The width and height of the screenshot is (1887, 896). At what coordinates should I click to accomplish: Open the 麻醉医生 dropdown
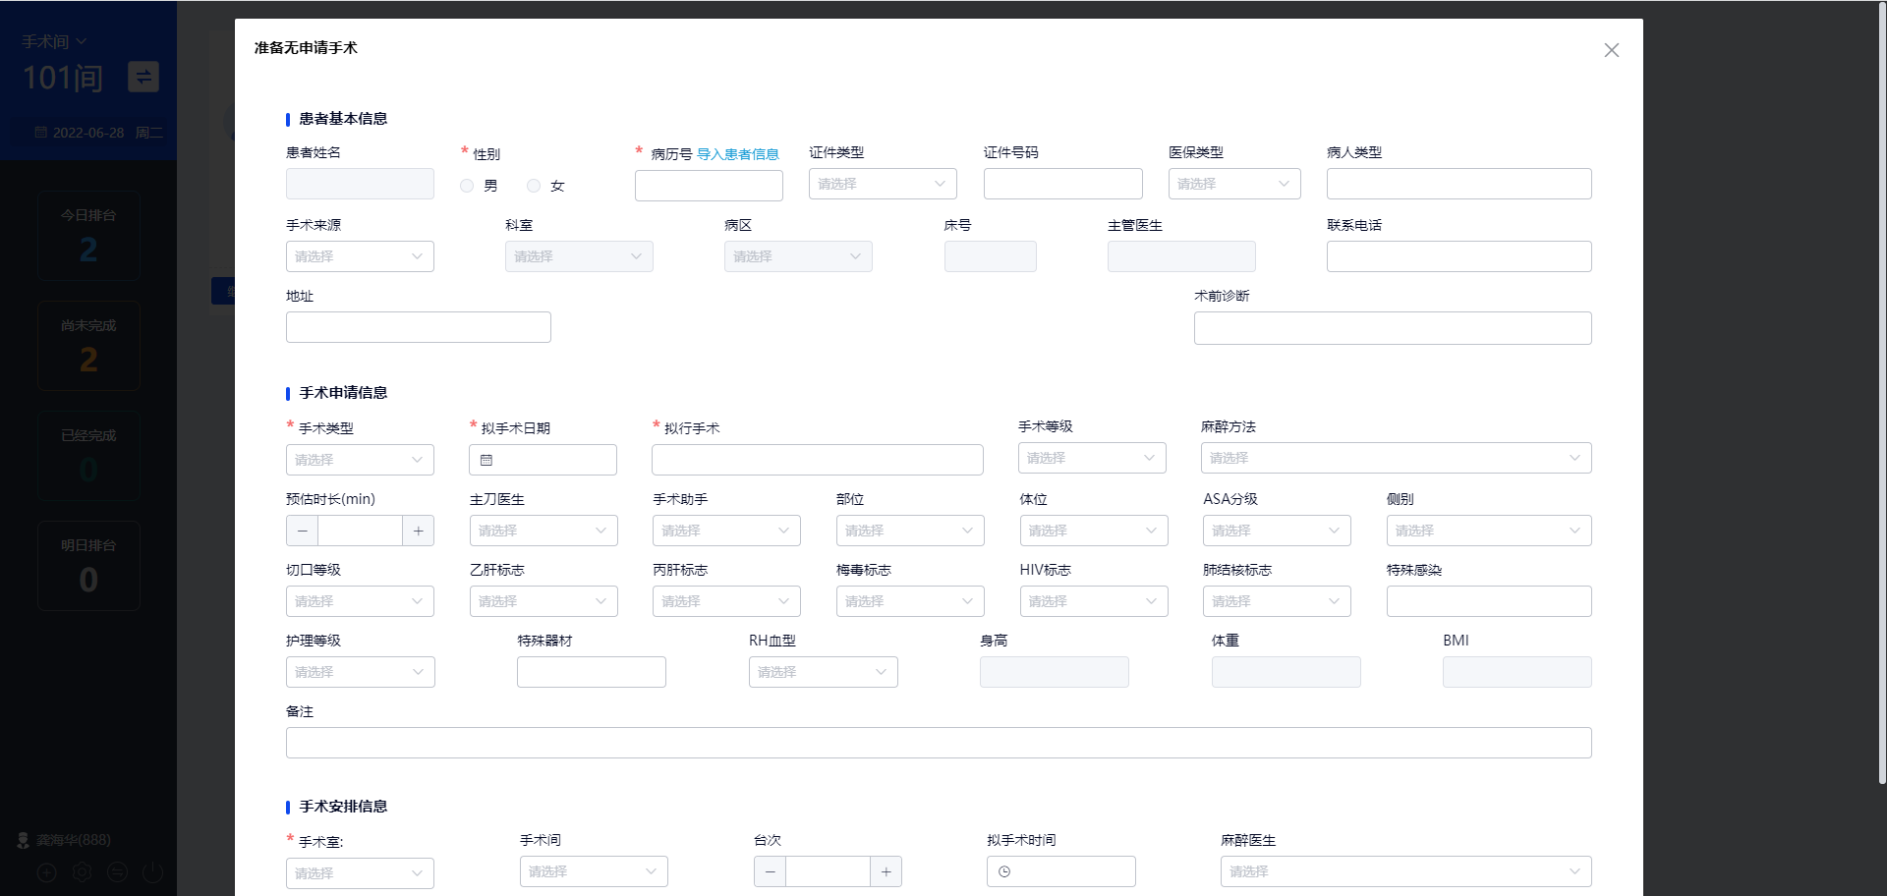point(1405,871)
